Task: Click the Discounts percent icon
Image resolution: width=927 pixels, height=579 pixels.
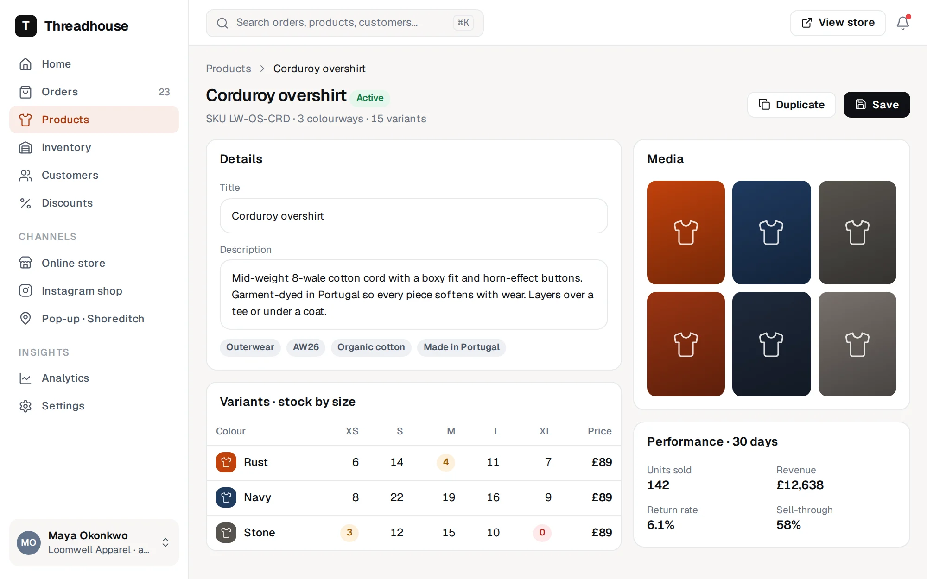Action: point(25,203)
